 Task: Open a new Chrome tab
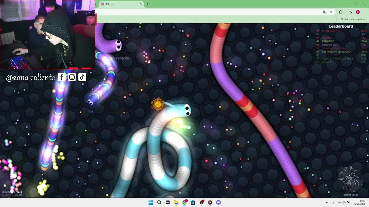pos(147,4)
